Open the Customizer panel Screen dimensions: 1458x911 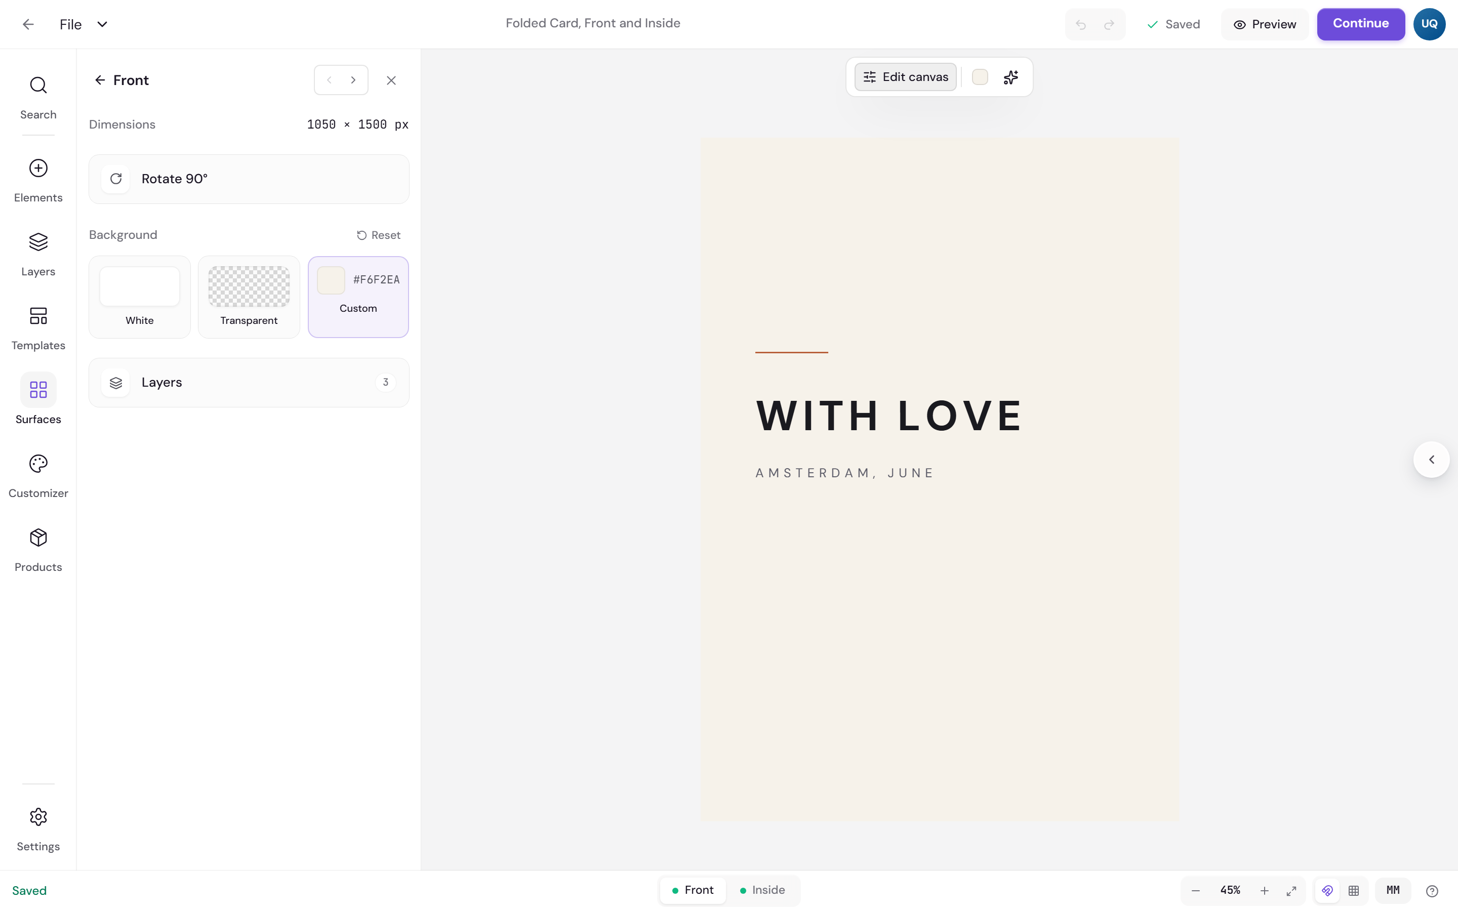point(38,476)
